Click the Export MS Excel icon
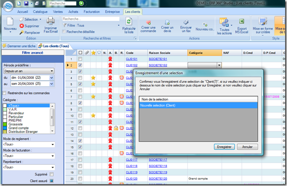Viewport: 287px width, 186px height. [242, 21]
